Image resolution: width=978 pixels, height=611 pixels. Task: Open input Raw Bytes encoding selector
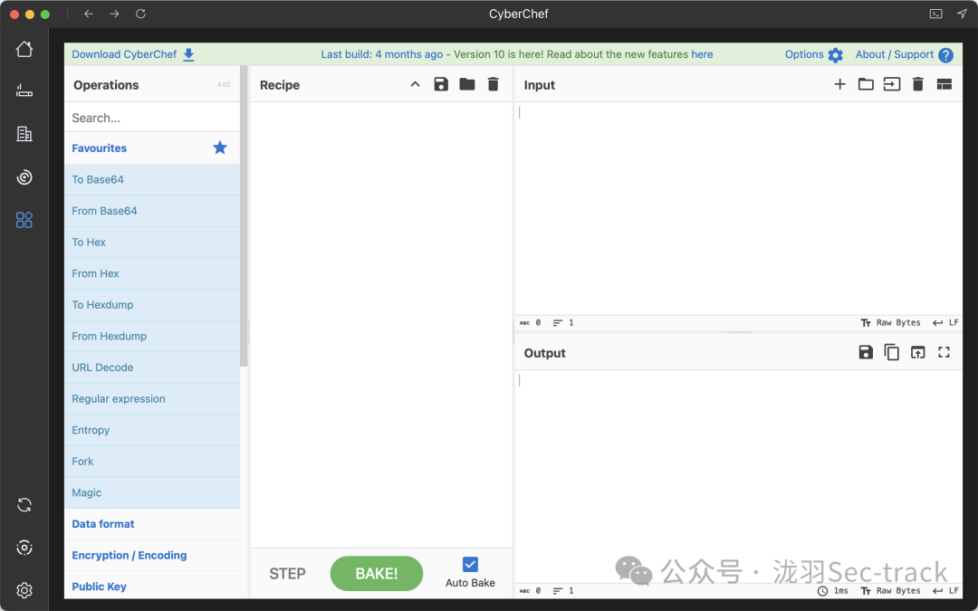point(891,322)
